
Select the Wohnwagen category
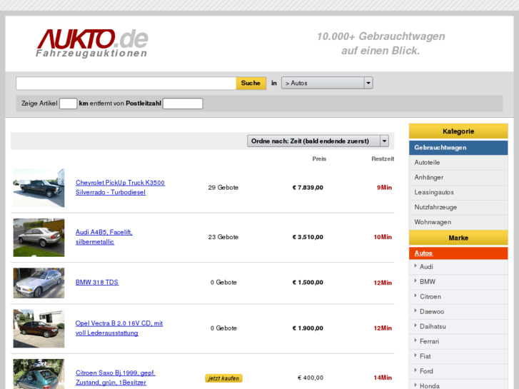point(458,222)
